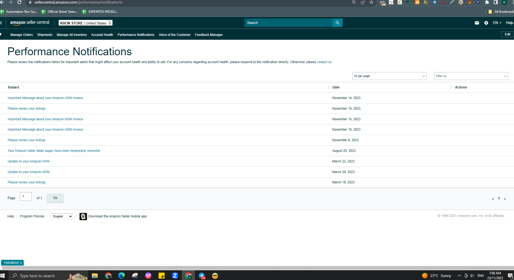Open File Explorer from the taskbar
This screenshot has height=280, width=514.
(x=95, y=276)
